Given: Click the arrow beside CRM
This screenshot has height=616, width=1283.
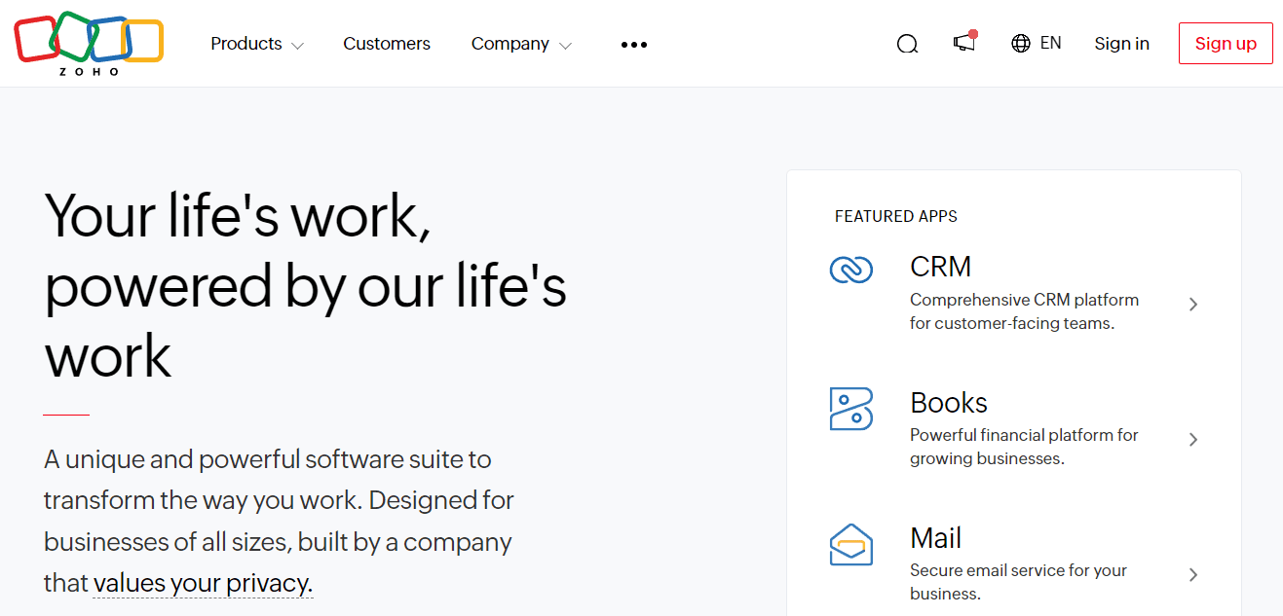Looking at the screenshot, I should point(1192,304).
